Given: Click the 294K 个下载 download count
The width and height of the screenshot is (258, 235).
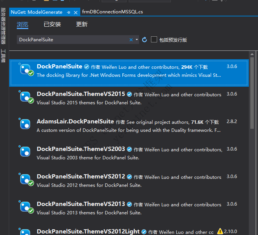Looking at the screenshot, I should [195, 67].
